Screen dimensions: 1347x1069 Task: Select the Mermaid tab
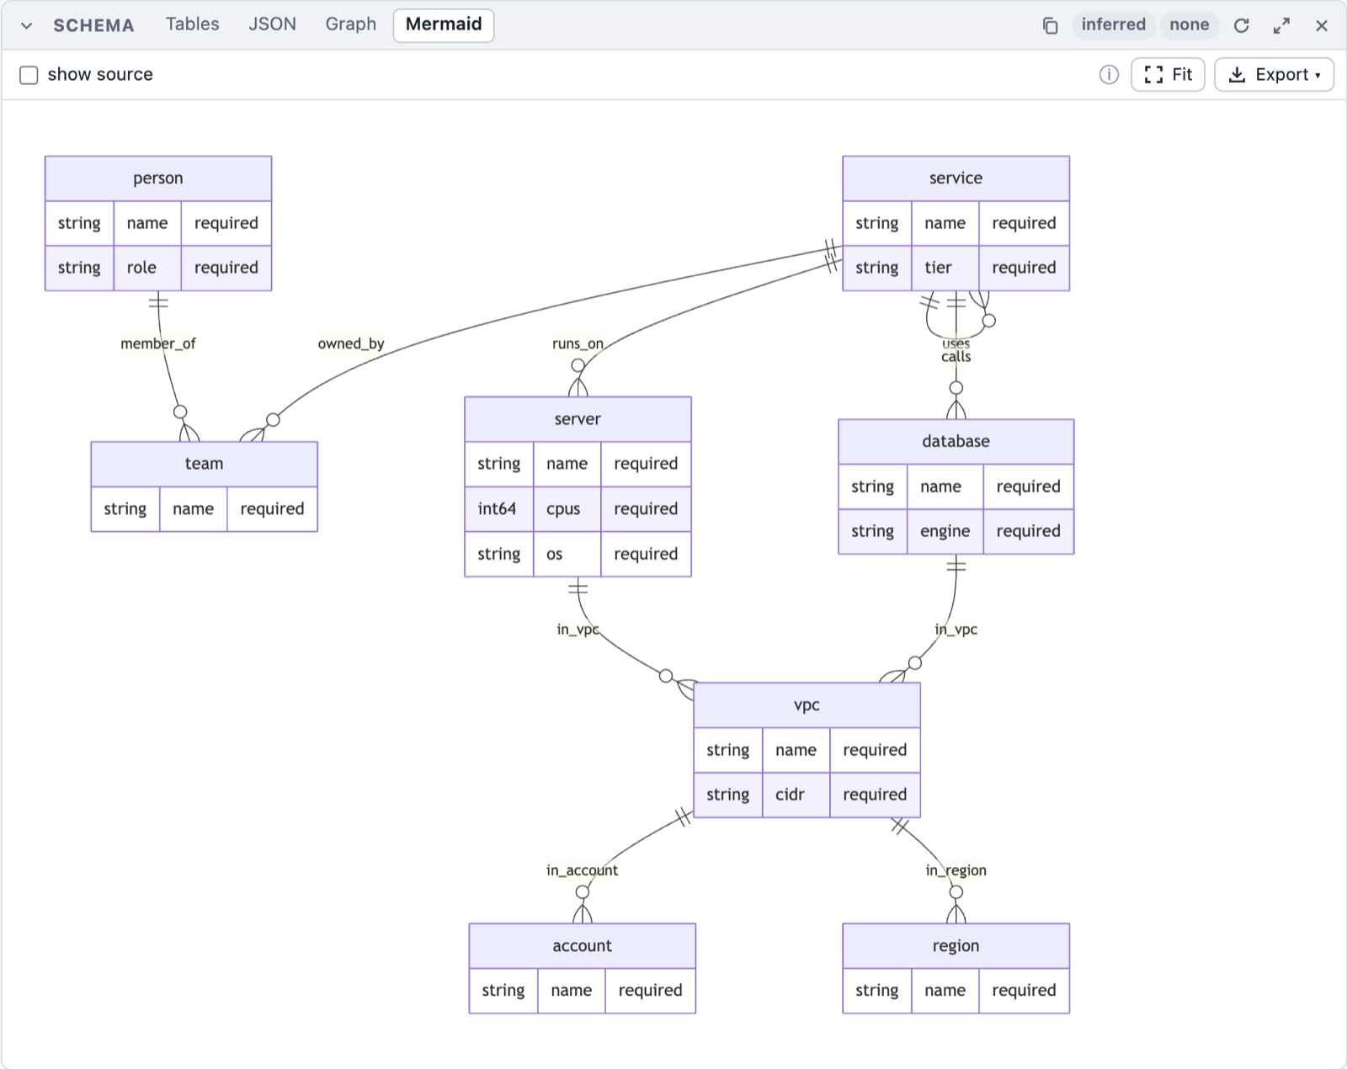coord(444,24)
